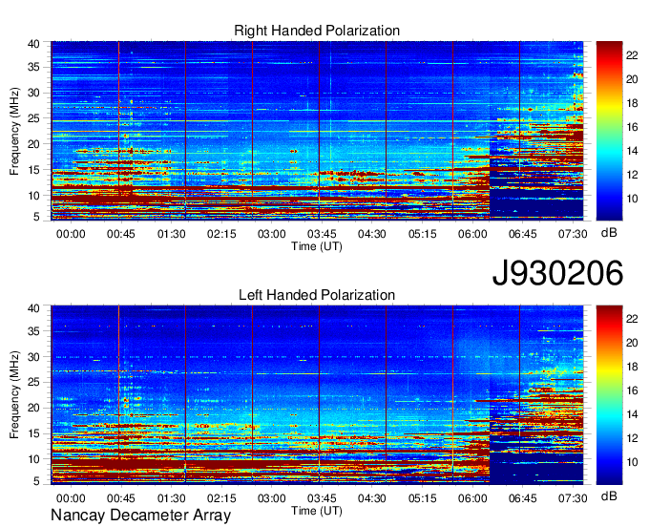
Task: Click the "dB" unit label of the lower colorbar
Action: 609,495
